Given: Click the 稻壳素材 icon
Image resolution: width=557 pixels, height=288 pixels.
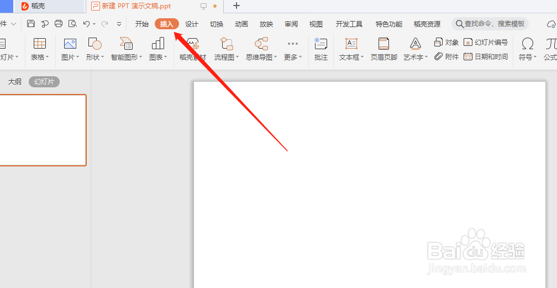Looking at the screenshot, I should [192, 43].
